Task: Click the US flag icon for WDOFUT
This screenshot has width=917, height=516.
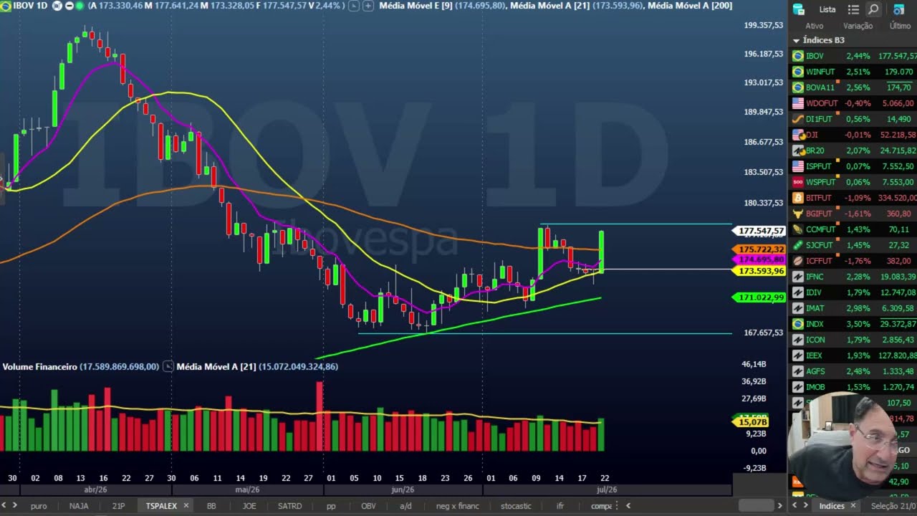Action: [798, 103]
